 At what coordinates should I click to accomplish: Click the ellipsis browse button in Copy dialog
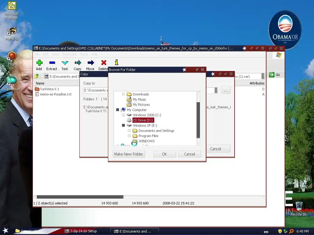(226, 90)
